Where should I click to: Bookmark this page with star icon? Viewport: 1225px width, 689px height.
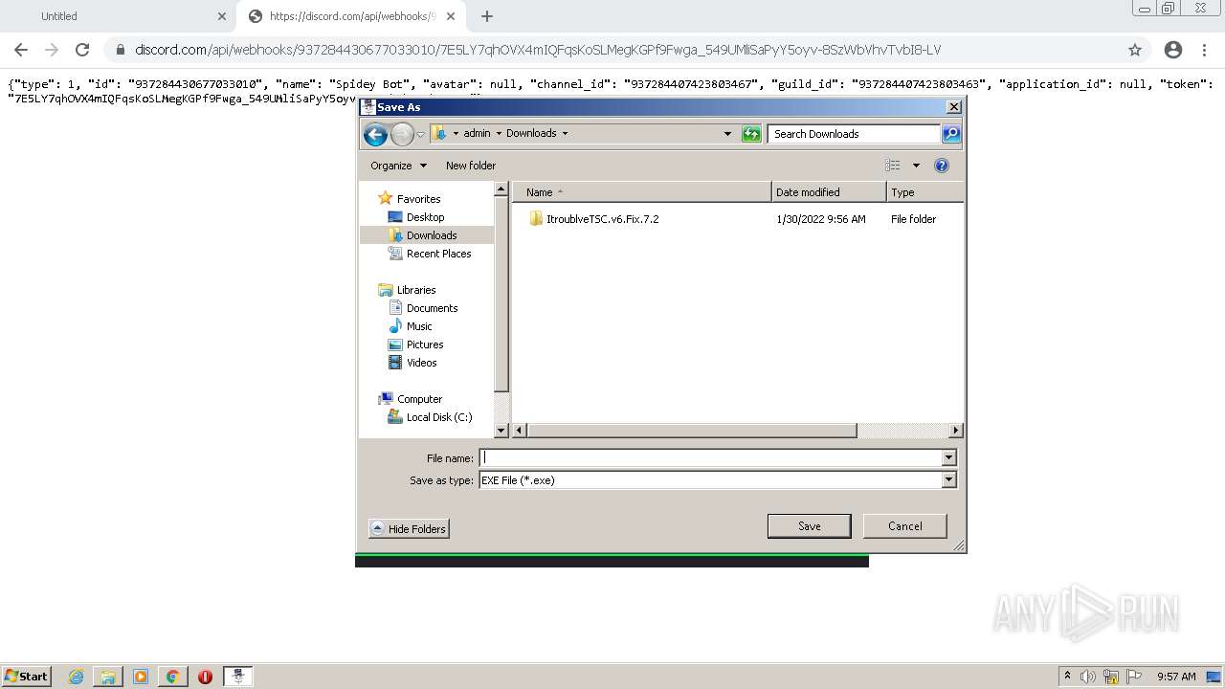[1135, 50]
